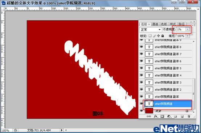Lock image pixels brush icon
The image size is (201, 133).
coord(154,36)
